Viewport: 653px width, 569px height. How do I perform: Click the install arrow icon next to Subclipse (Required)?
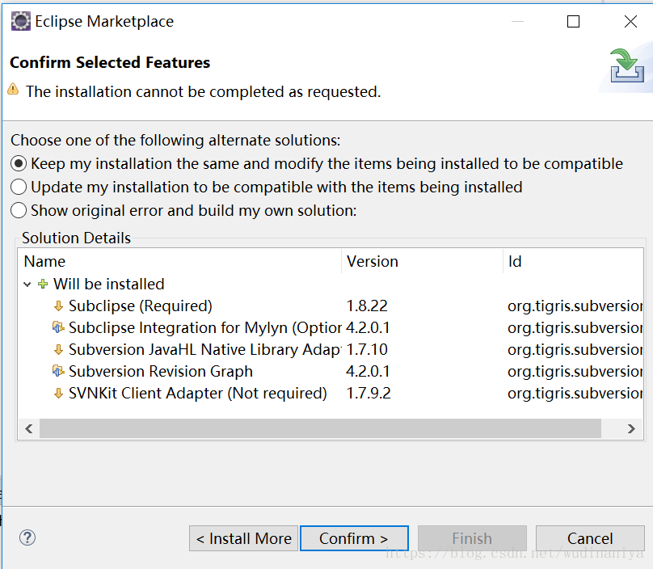58,306
